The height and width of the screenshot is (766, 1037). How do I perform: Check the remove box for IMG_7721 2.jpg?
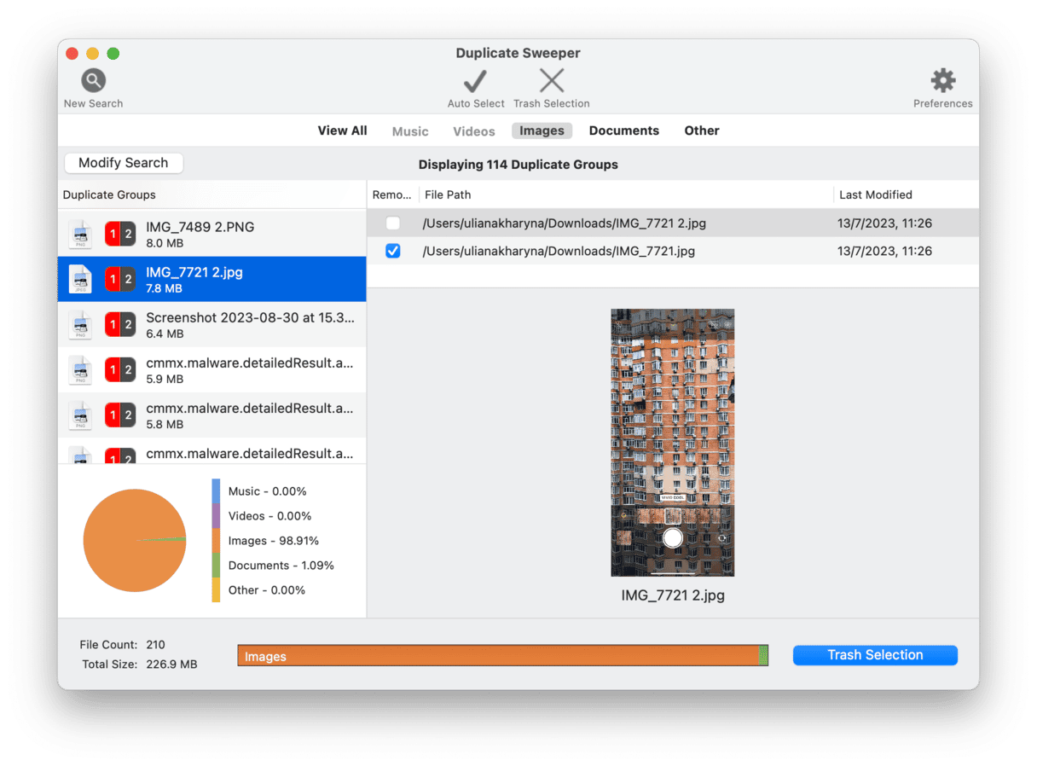click(392, 223)
